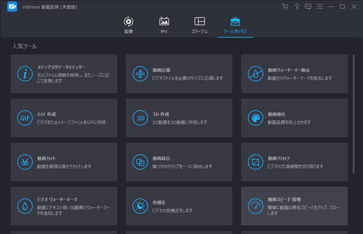Click the 動画強化 palette icon
Image resolution: width=363 pixels, height=234 pixels.
pyautogui.click(x=255, y=118)
